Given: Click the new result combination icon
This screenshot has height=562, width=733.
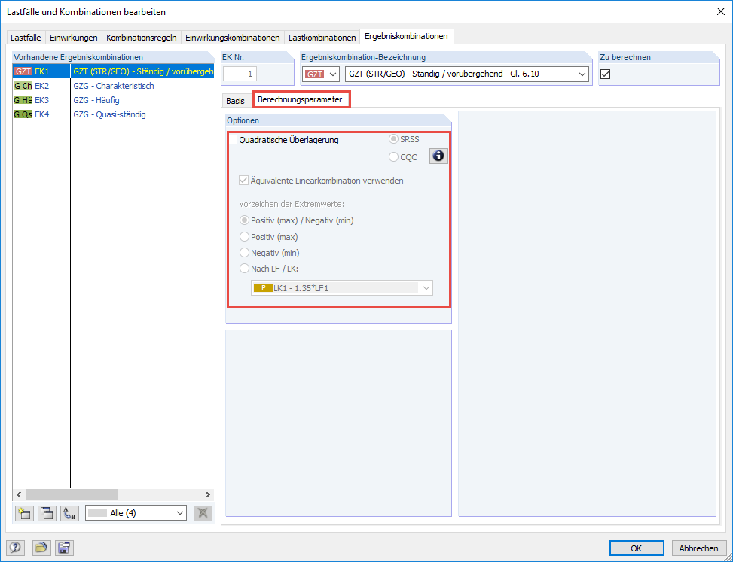Looking at the screenshot, I should 24,513.
